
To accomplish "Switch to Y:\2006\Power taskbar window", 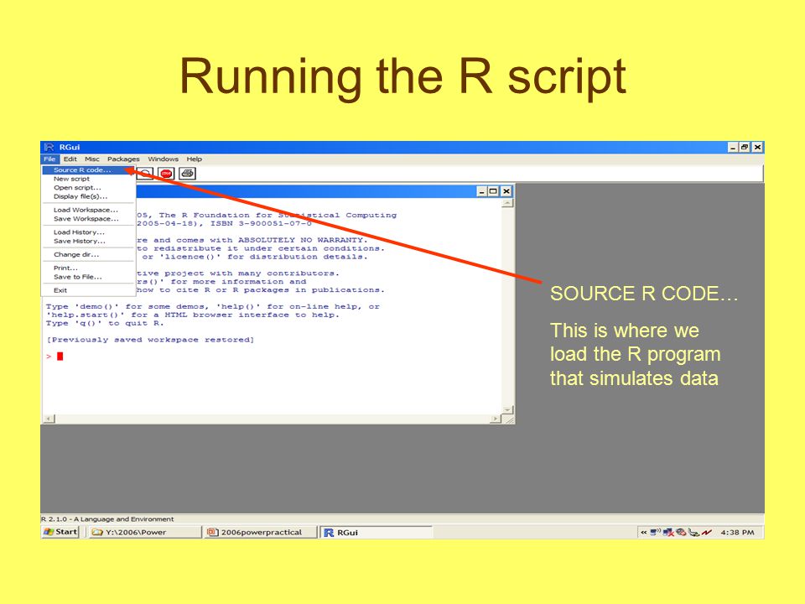I will (x=144, y=532).
